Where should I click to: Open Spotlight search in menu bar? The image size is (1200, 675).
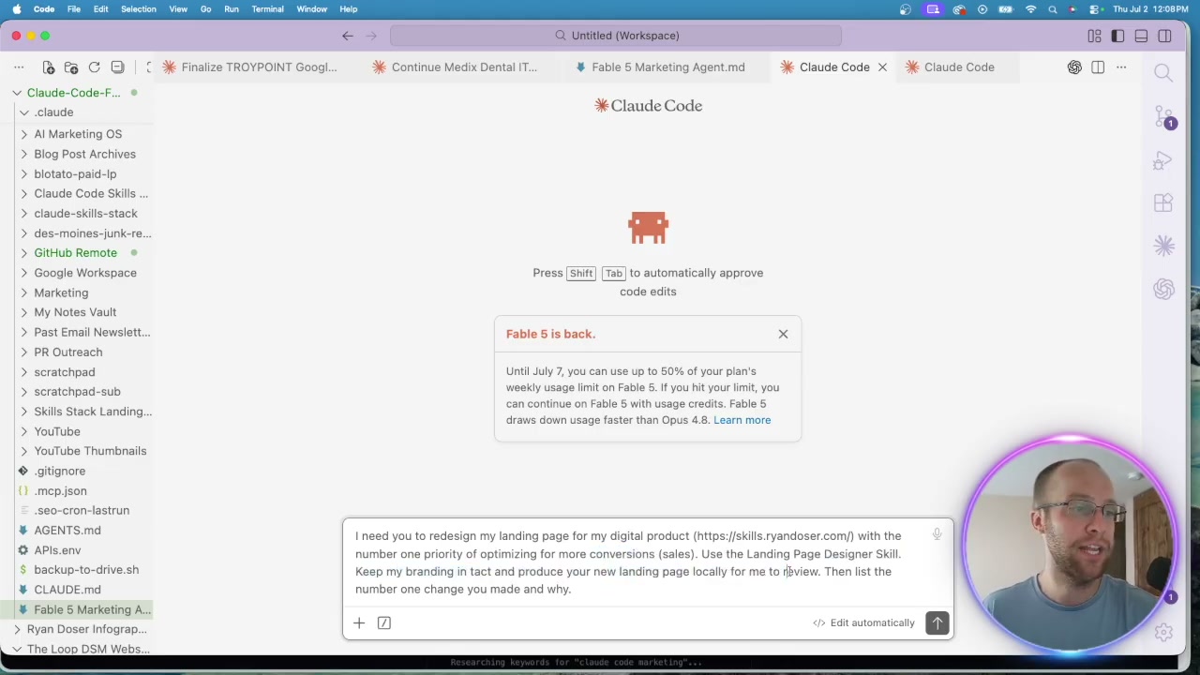pyautogui.click(x=1053, y=9)
